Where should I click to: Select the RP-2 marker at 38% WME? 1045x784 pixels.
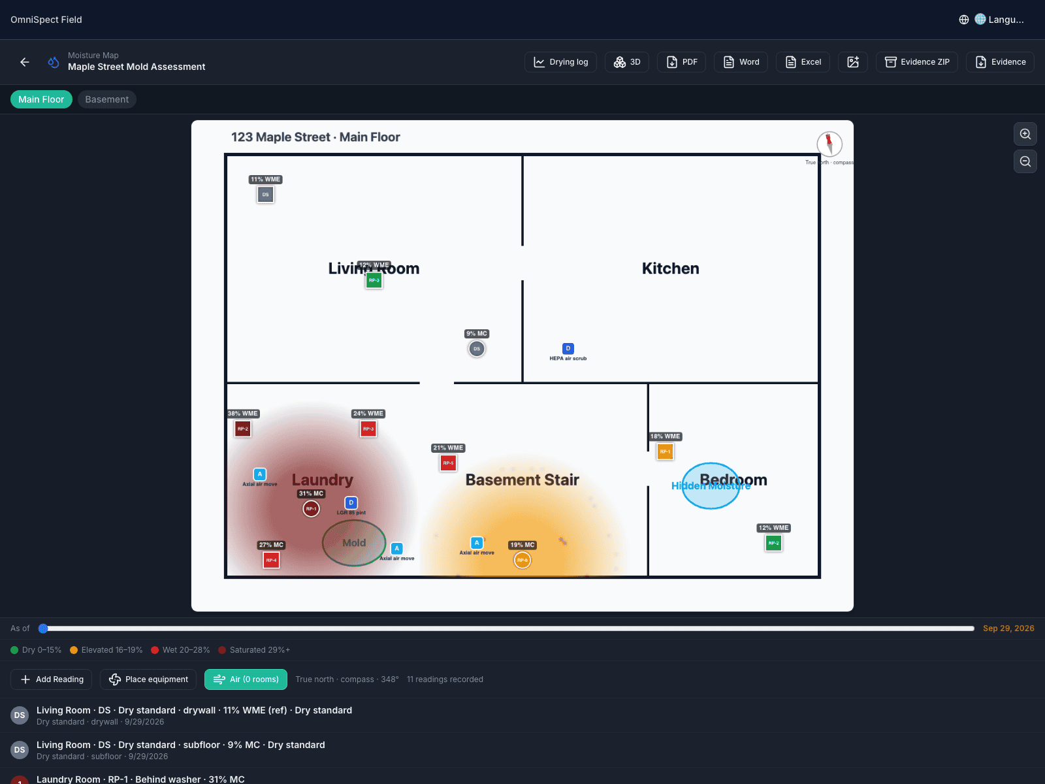tap(243, 429)
